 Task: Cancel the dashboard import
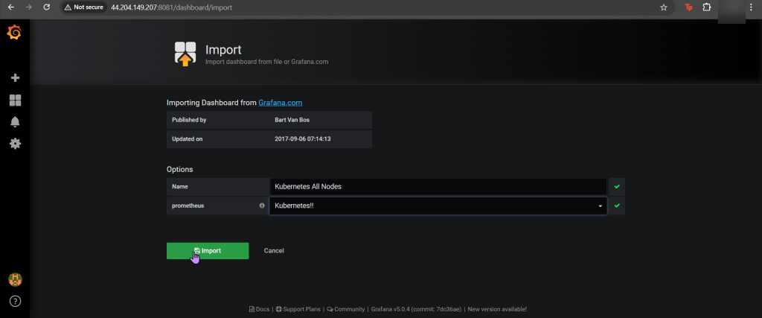click(274, 251)
